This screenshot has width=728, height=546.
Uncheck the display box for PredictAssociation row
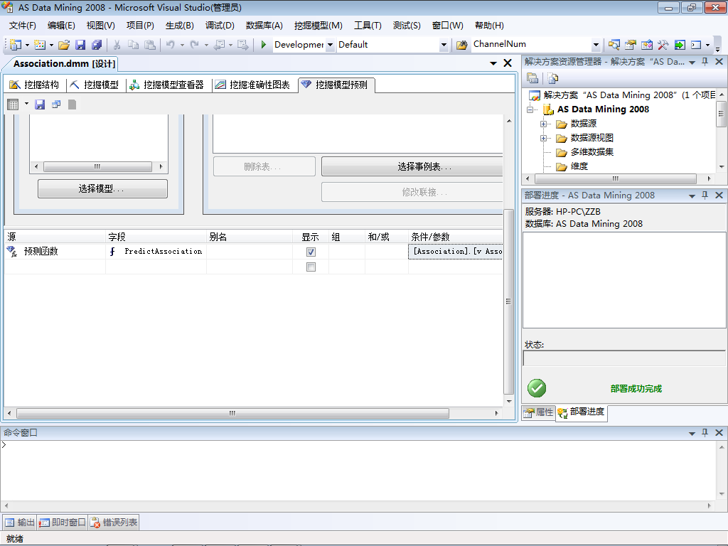click(x=311, y=252)
